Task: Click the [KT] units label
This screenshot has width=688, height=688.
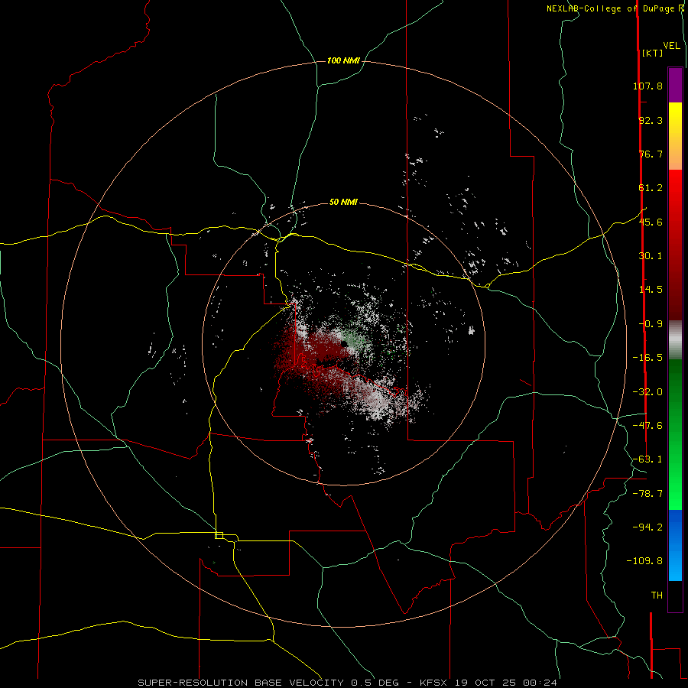Action: [652, 53]
